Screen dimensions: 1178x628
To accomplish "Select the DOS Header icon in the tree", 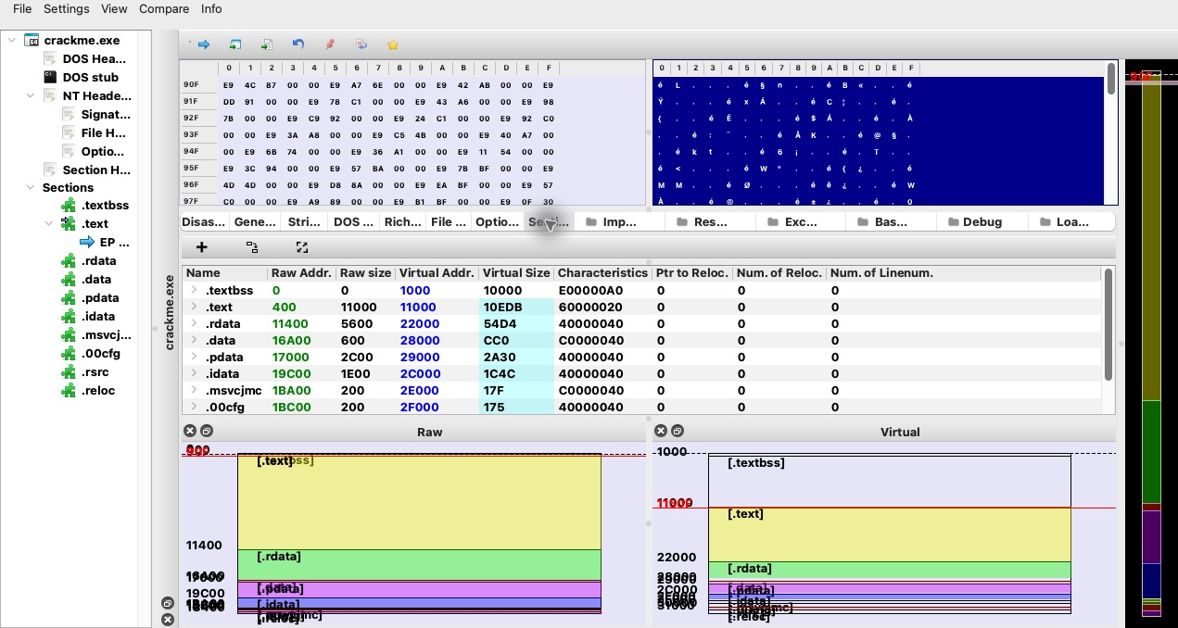I will pos(51,58).
